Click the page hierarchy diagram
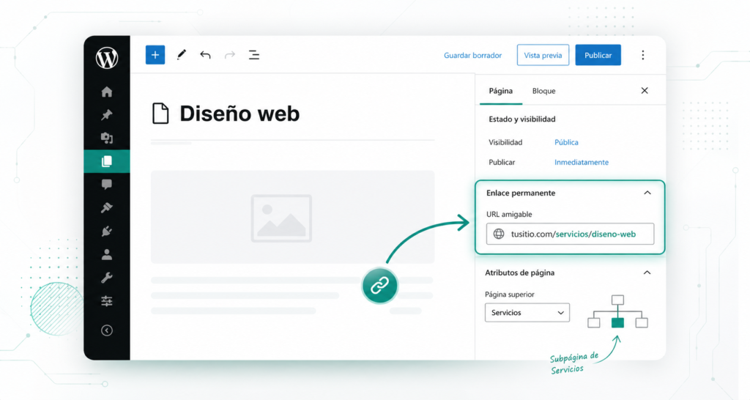Screen dimensions: 750x400 pos(617,312)
